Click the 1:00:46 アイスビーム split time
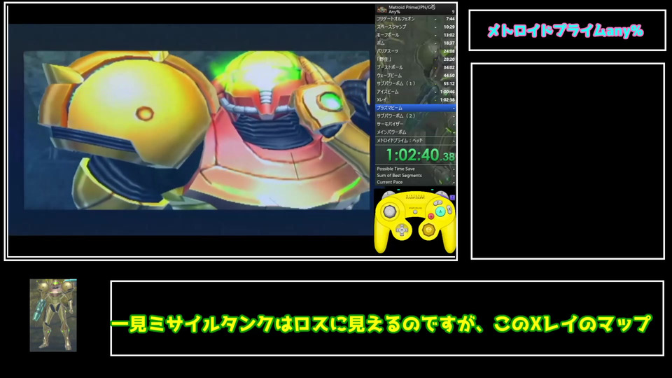 click(x=447, y=92)
